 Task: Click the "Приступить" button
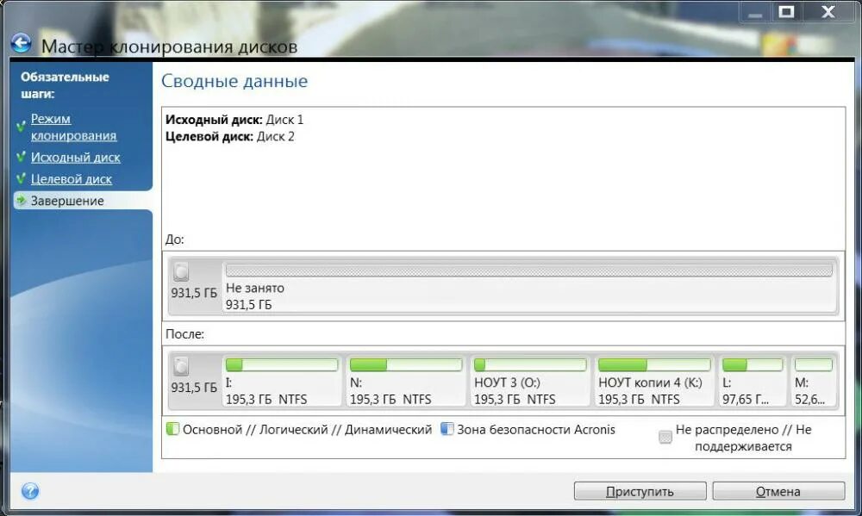click(x=640, y=491)
